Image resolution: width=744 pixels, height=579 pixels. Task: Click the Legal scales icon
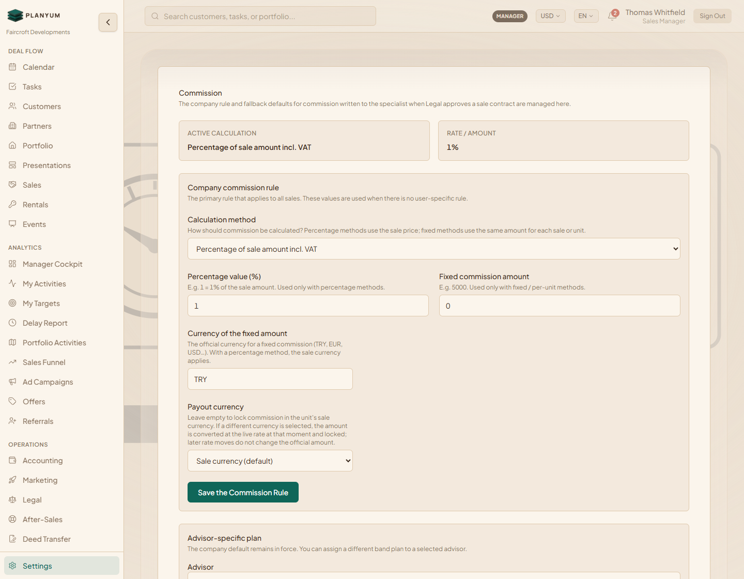[x=12, y=500]
